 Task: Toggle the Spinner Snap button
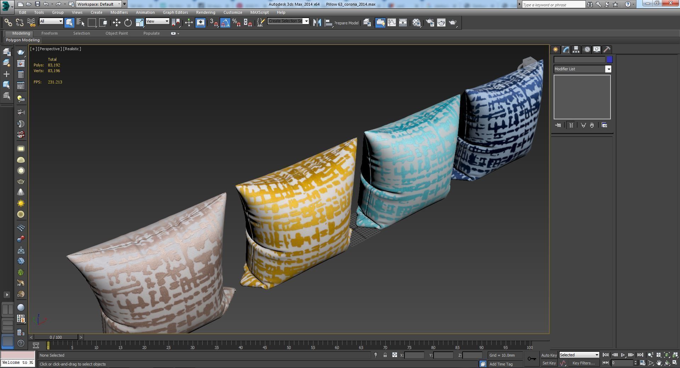(x=248, y=23)
